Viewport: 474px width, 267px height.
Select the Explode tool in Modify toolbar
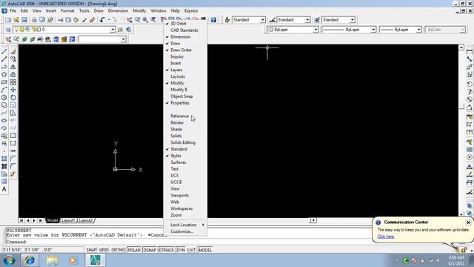tap(13, 174)
